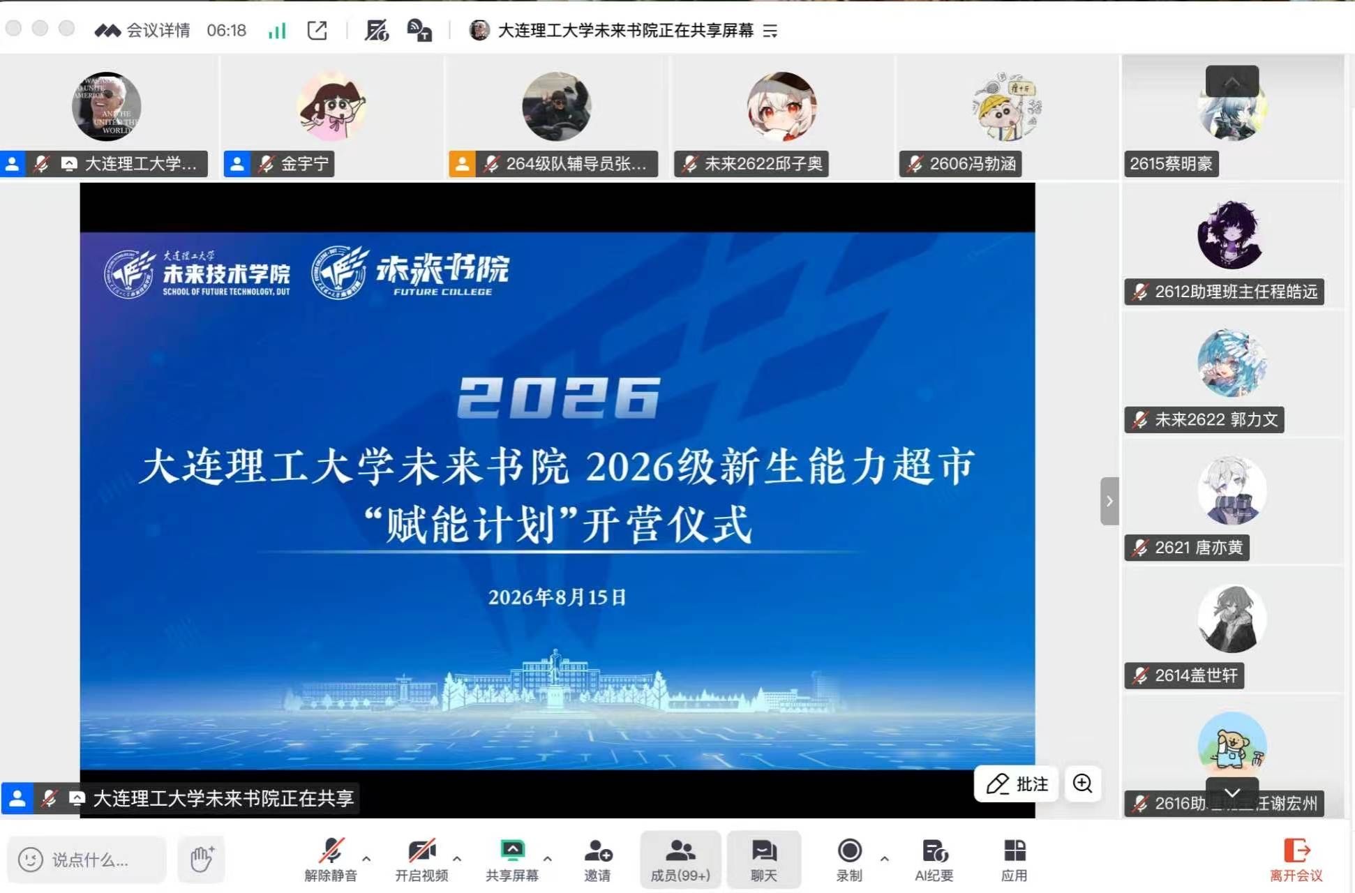Select 2606冯勃涵's avatar
Viewport: 1355px width, 893px height.
[1006, 107]
